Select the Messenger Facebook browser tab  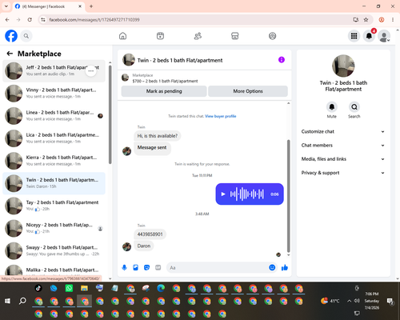click(x=48, y=6)
